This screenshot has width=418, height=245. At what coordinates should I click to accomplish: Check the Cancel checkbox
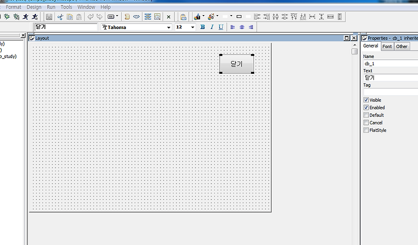(x=366, y=123)
